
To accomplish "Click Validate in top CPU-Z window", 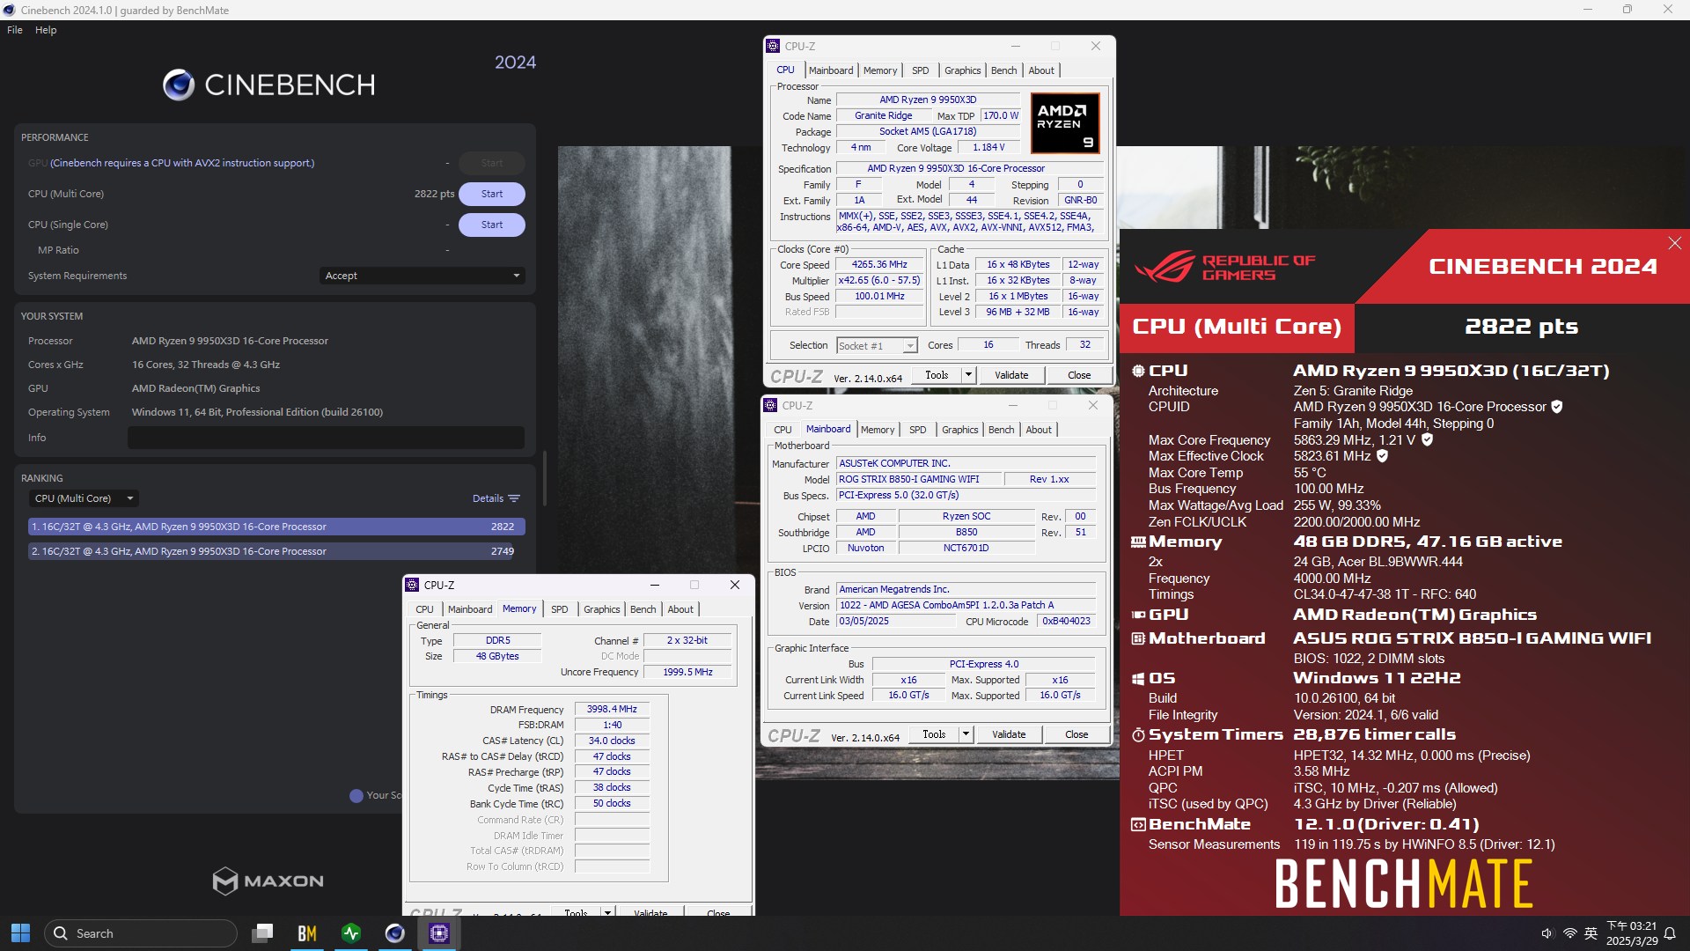I will [x=1011, y=375].
